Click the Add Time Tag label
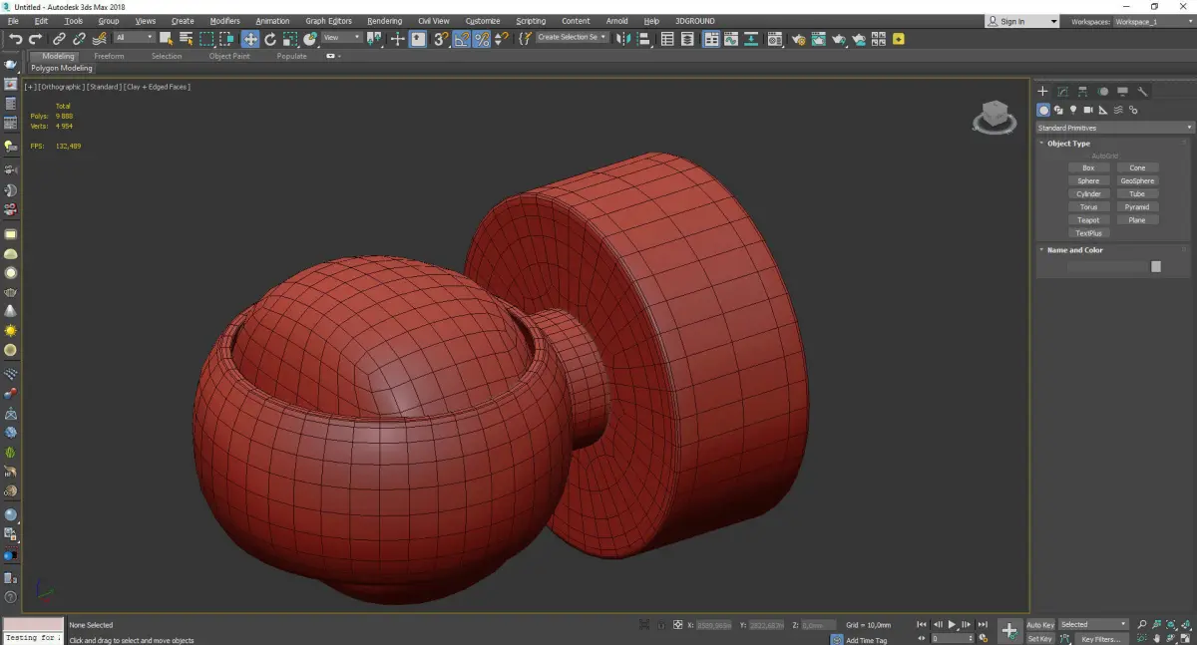Screen dimensions: 1197x645 click(866, 640)
